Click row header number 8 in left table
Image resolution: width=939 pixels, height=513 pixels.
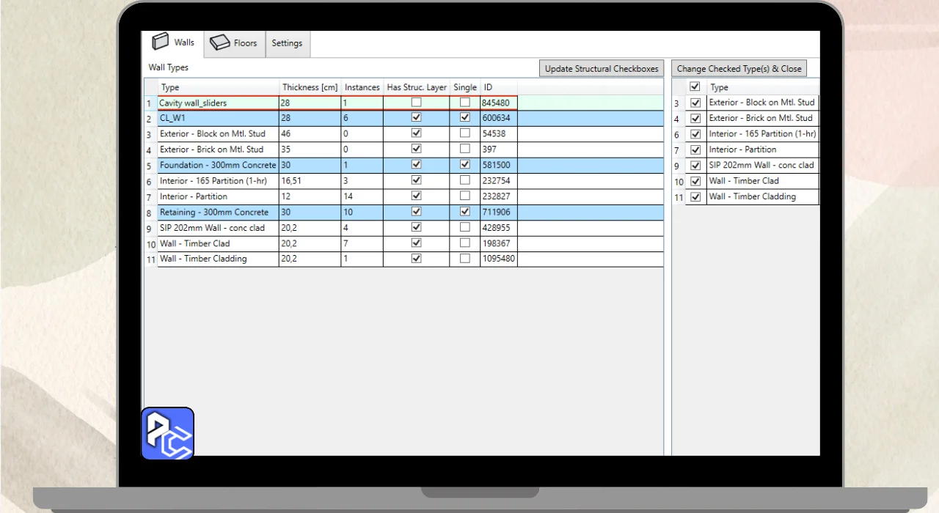click(x=150, y=213)
